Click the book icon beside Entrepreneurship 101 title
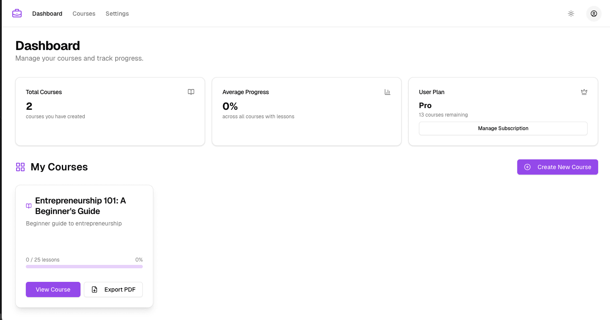 [29, 206]
